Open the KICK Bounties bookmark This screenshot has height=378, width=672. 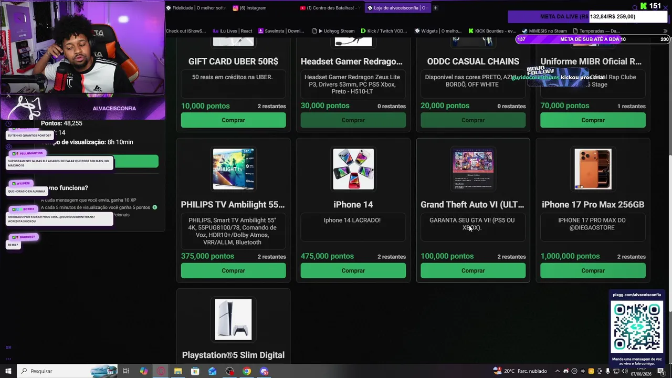coord(492,31)
